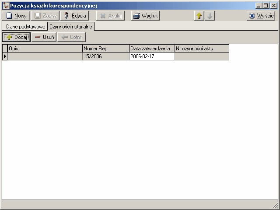The height and width of the screenshot is (210, 280).
Task: Click the Nr czynności aktu header
Action: coord(202,49)
